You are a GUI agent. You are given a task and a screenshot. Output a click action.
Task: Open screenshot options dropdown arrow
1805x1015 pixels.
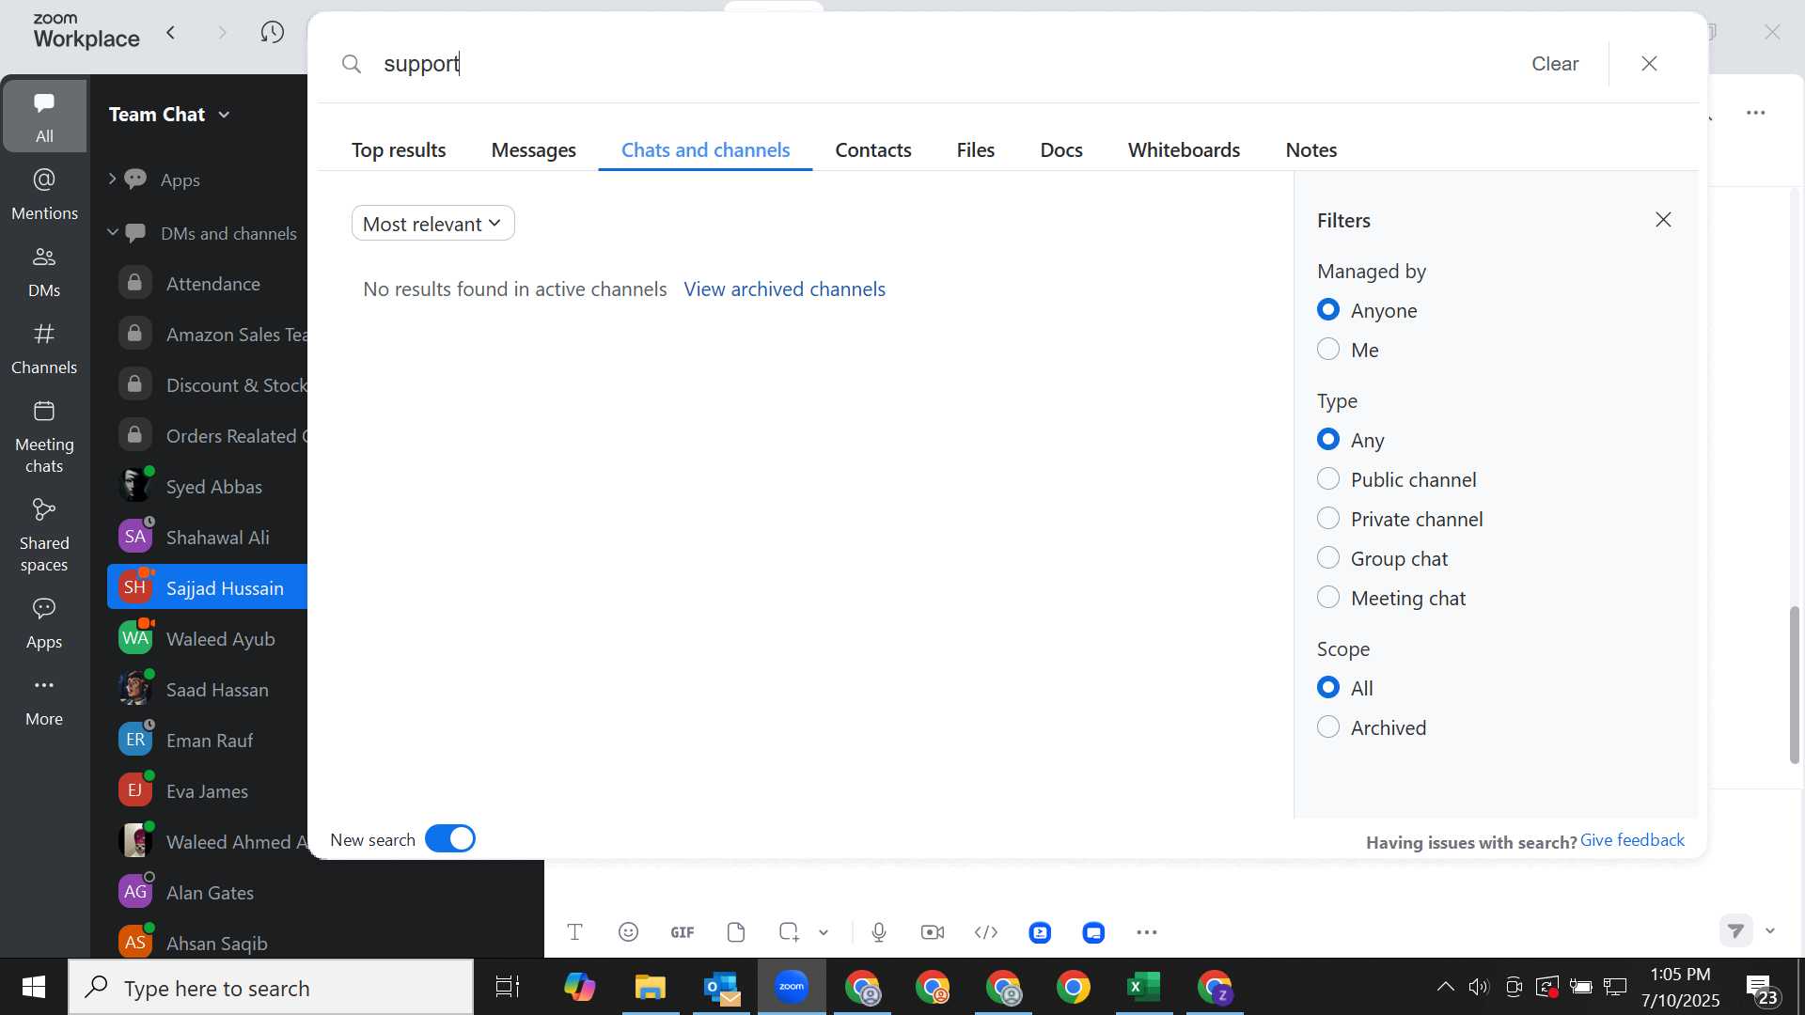824,932
